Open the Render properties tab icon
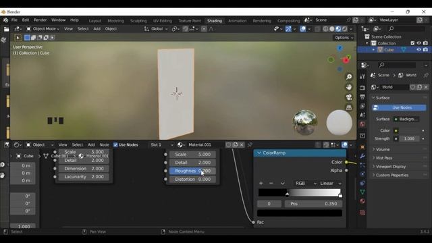Viewport: 432px width, 243px height. [362, 88]
